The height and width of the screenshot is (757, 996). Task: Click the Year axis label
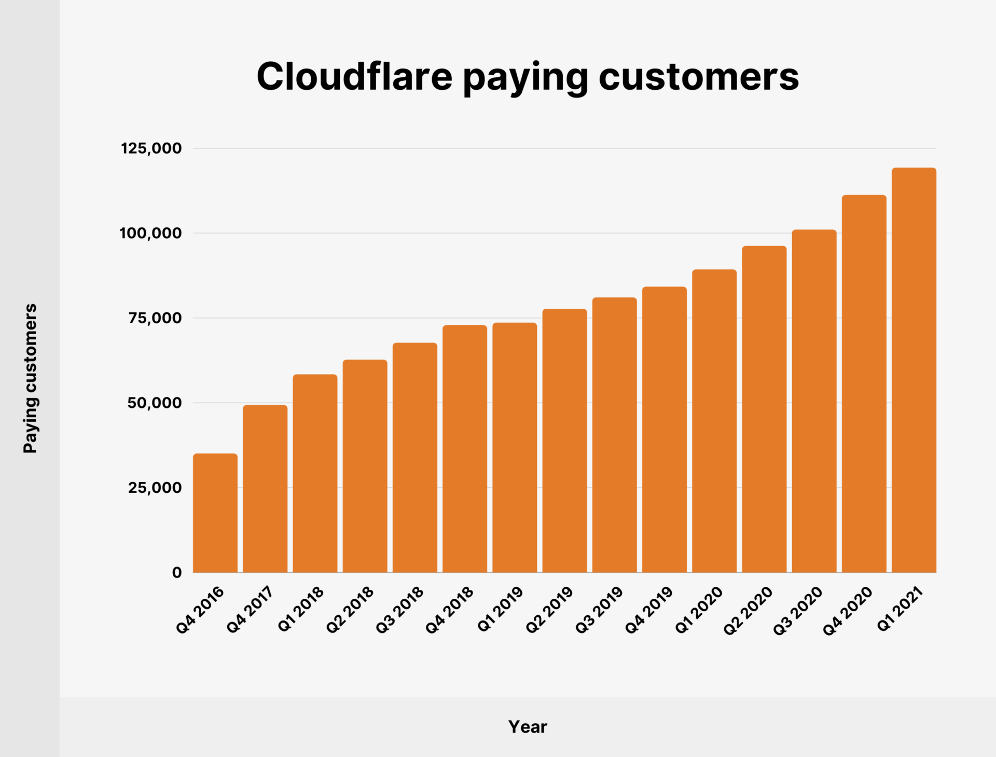pyautogui.click(x=527, y=726)
